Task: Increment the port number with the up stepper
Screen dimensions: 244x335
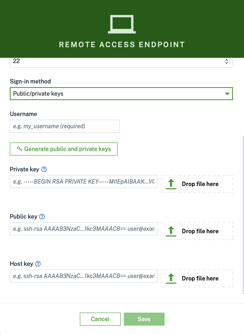Action: coord(226,59)
